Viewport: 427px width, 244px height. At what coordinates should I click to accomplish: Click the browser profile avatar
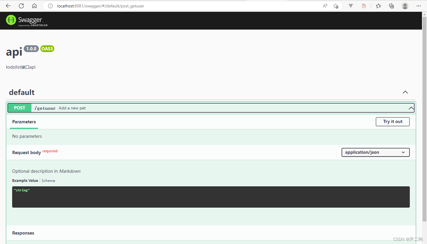[405, 6]
